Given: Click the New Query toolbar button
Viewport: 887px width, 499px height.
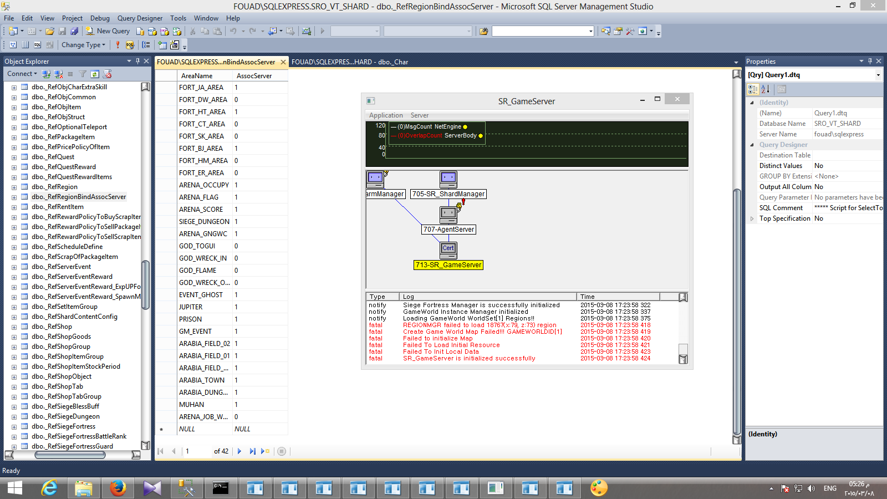Looking at the screenshot, I should pos(108,31).
